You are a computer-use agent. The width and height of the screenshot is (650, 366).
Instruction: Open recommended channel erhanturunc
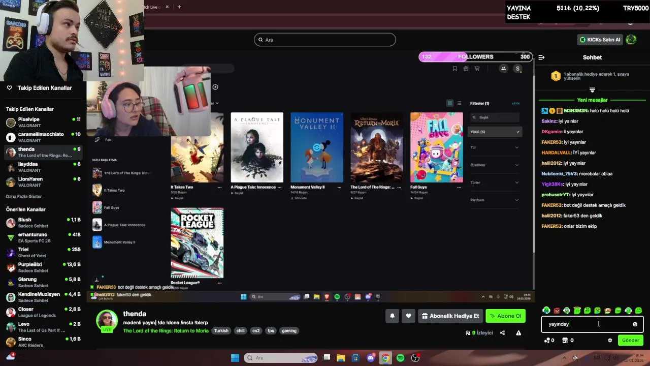coord(43,238)
